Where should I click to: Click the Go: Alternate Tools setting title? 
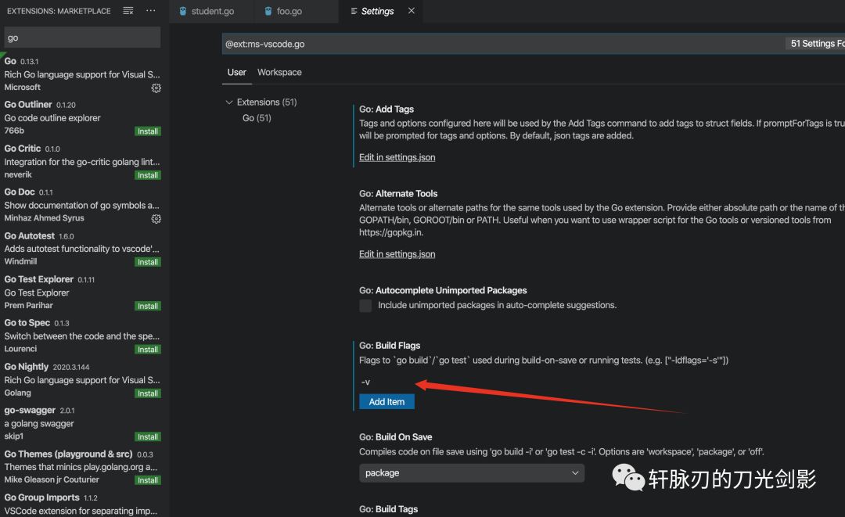pos(398,194)
